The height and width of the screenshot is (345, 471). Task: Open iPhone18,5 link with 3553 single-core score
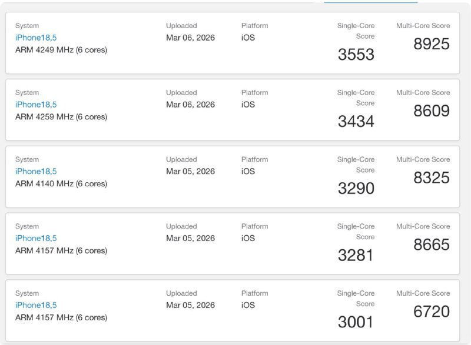tap(36, 38)
